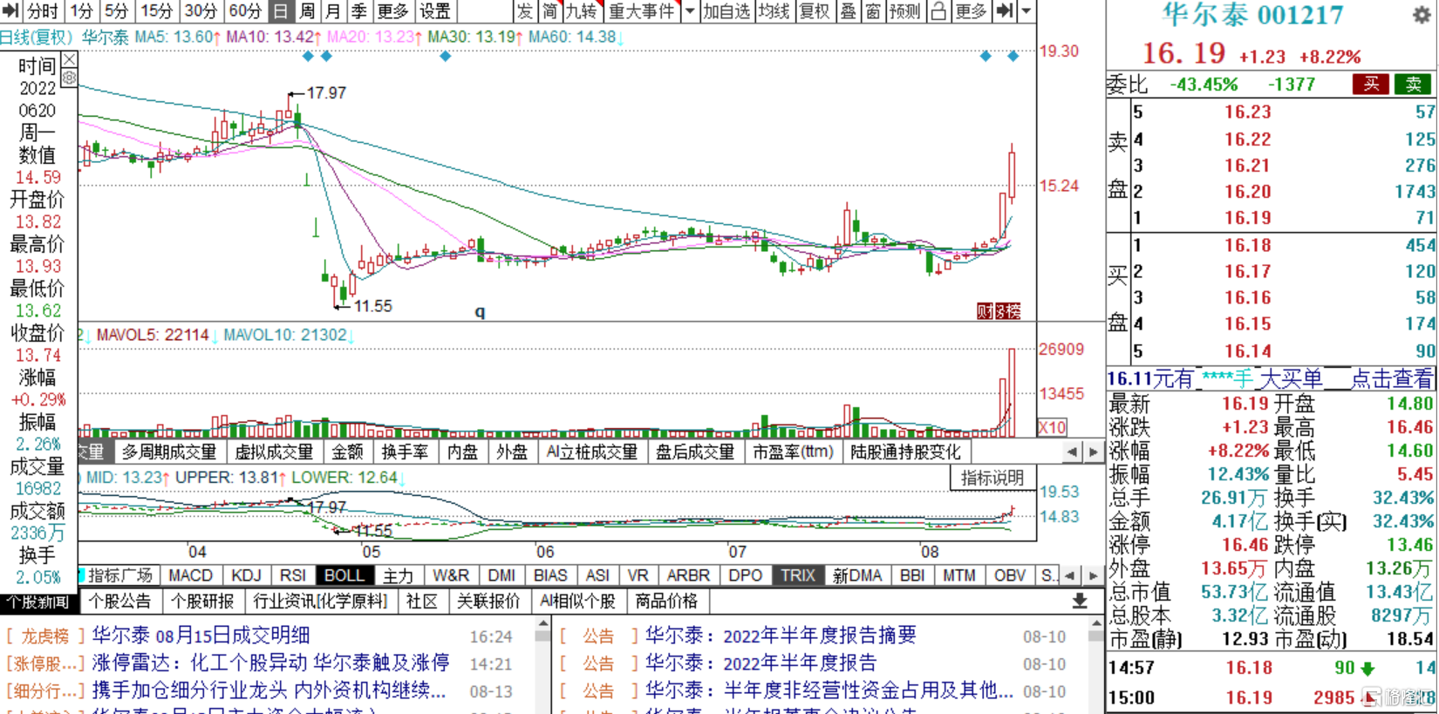Image resolution: width=1439 pixels, height=714 pixels.
Task: Switch to 60分 period
Action: [x=245, y=11]
